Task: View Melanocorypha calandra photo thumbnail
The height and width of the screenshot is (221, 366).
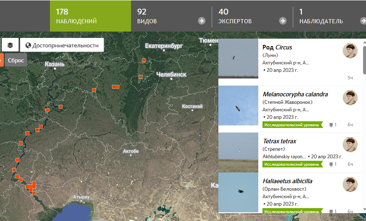Action: [x=238, y=106]
